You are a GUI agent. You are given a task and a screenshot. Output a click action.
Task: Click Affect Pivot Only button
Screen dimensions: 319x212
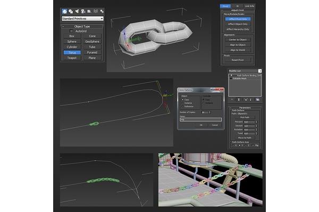click(238, 19)
